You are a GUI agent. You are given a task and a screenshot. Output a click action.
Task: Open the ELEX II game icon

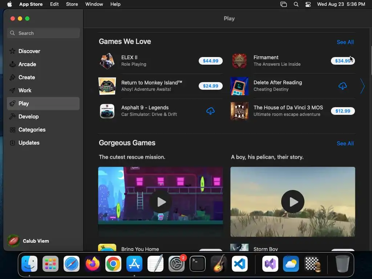(107, 61)
